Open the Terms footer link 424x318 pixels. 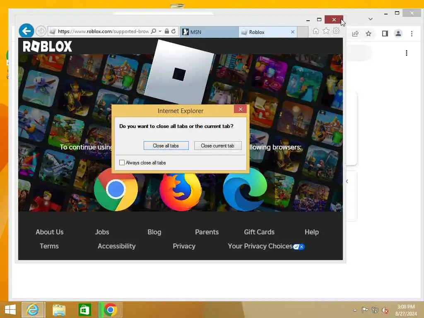coord(49,246)
